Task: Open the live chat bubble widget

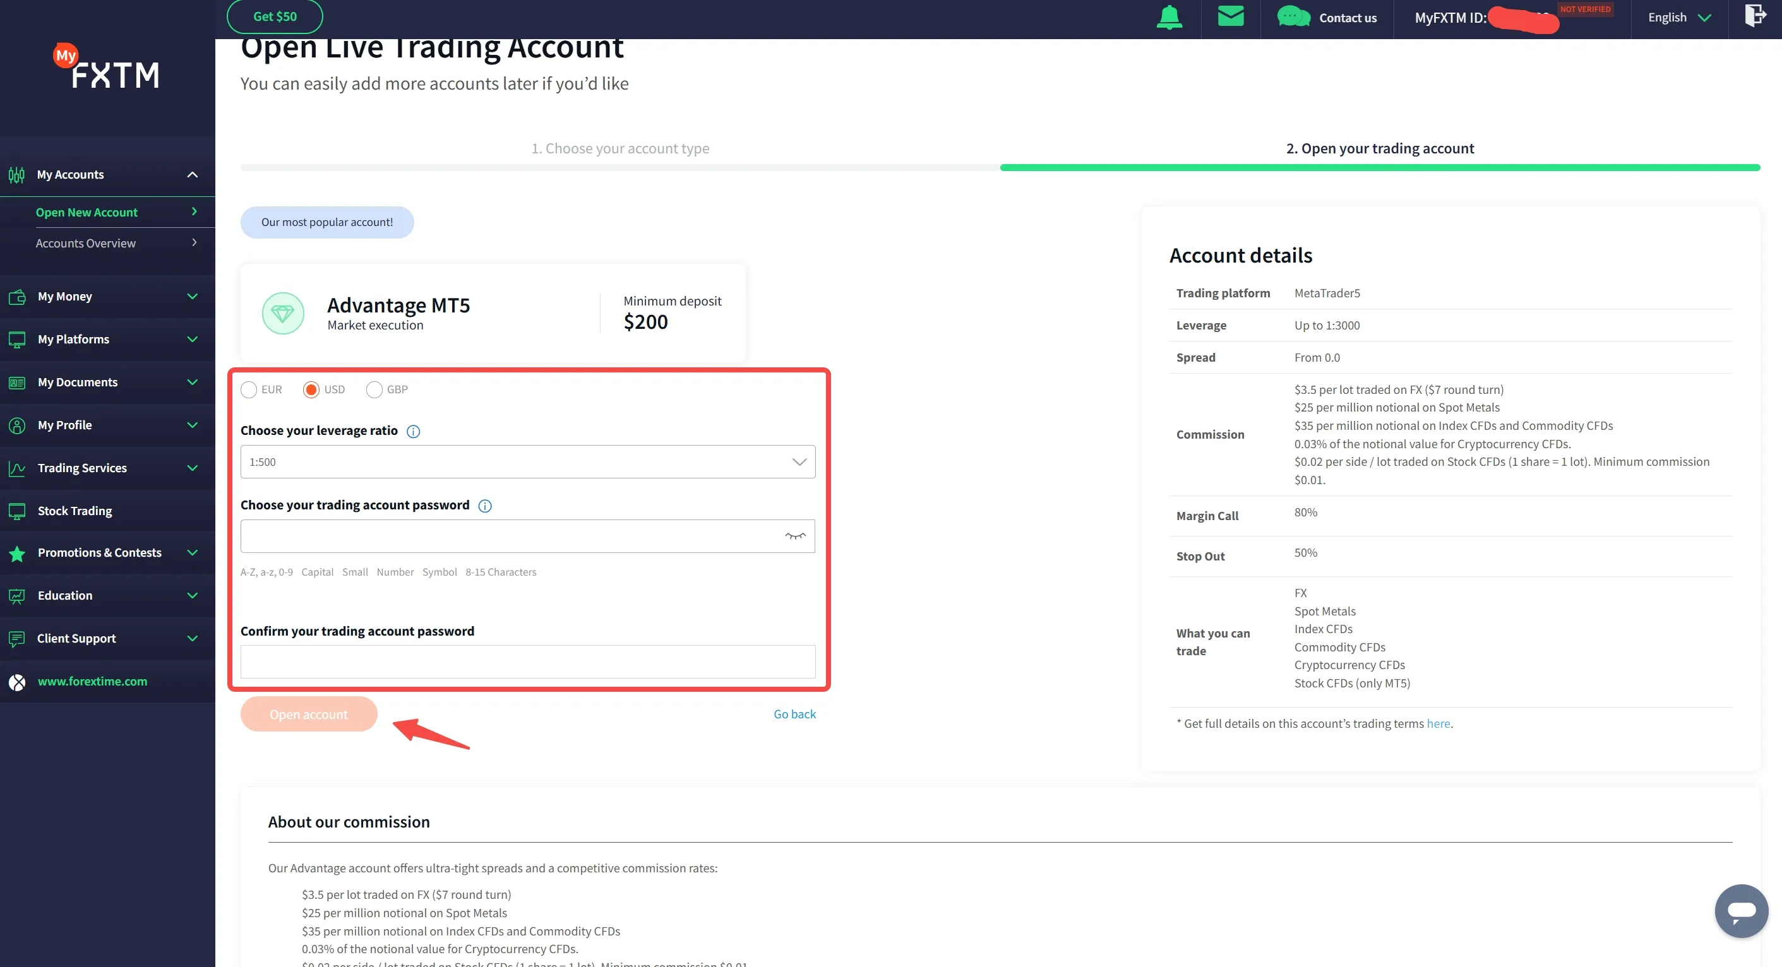Action: (x=1741, y=910)
